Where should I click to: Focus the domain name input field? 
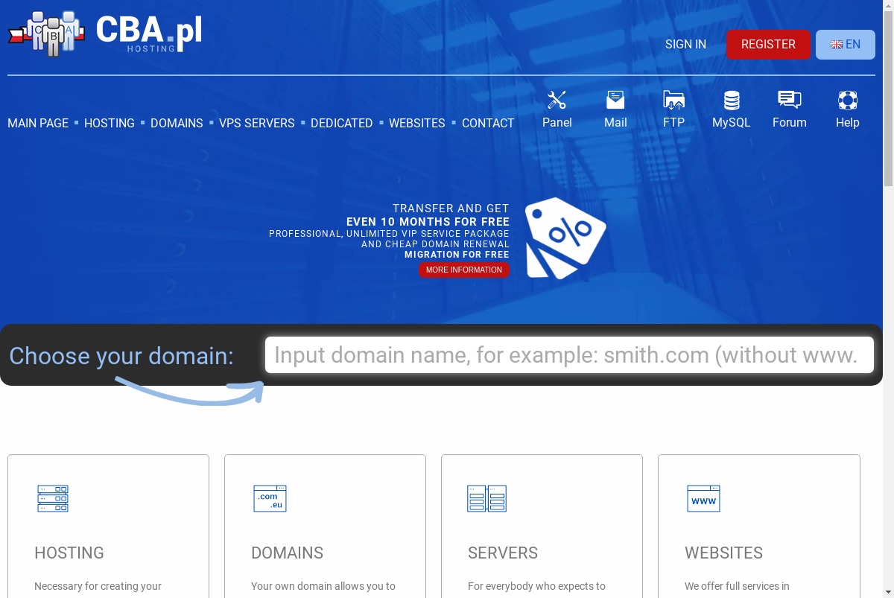[x=569, y=354]
